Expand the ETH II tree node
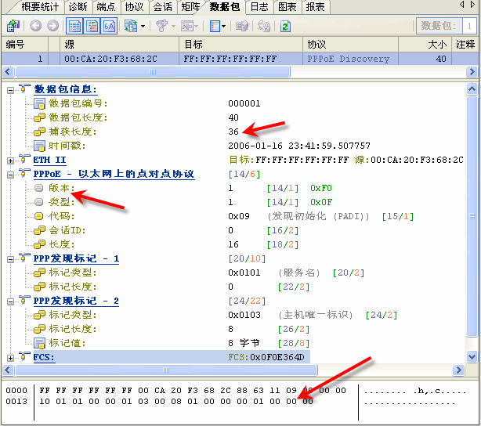 coord(10,160)
